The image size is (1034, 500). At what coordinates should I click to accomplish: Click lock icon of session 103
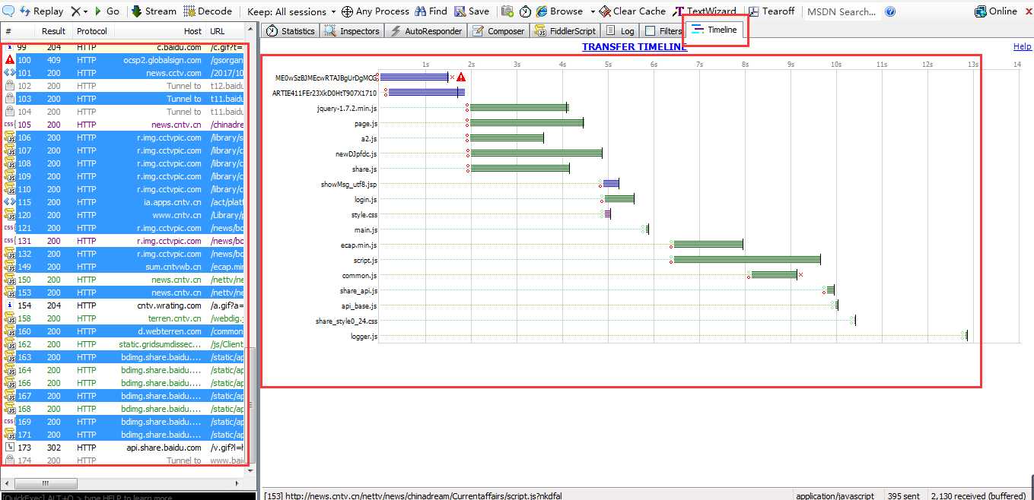click(9, 99)
